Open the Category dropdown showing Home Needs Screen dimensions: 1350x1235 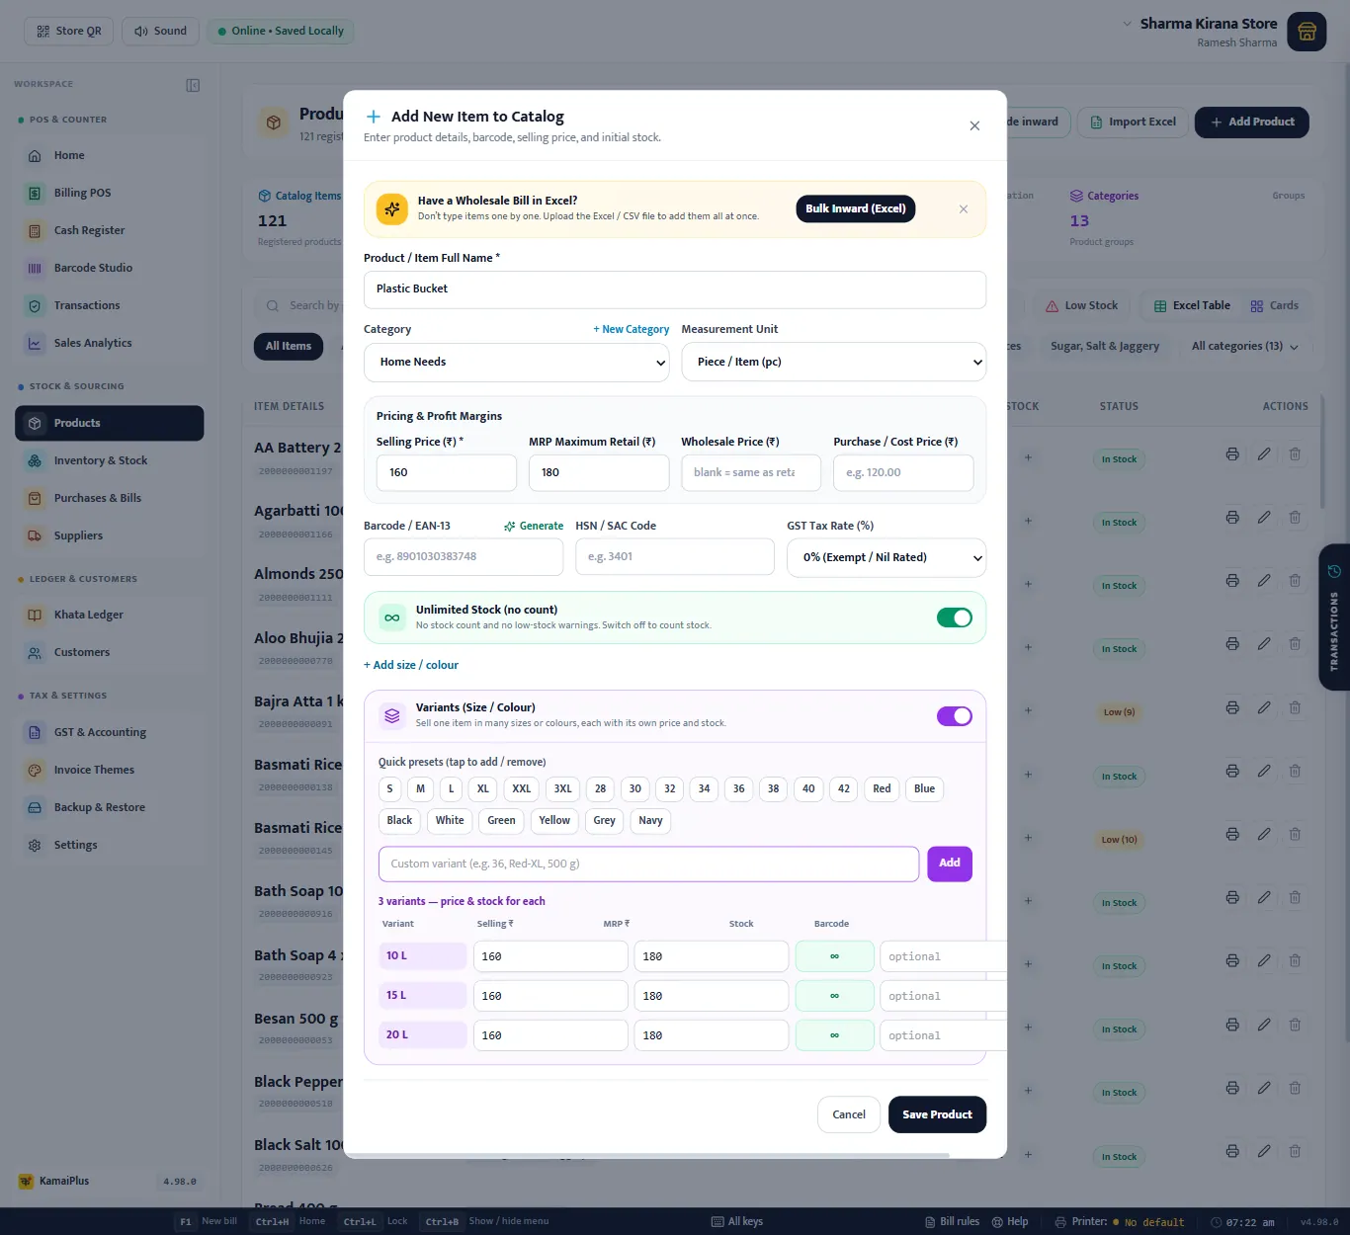point(517,362)
